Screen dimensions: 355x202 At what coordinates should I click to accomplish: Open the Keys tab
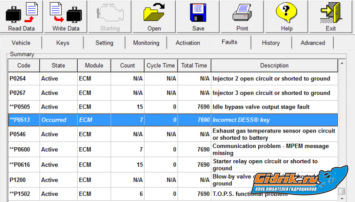click(63, 43)
